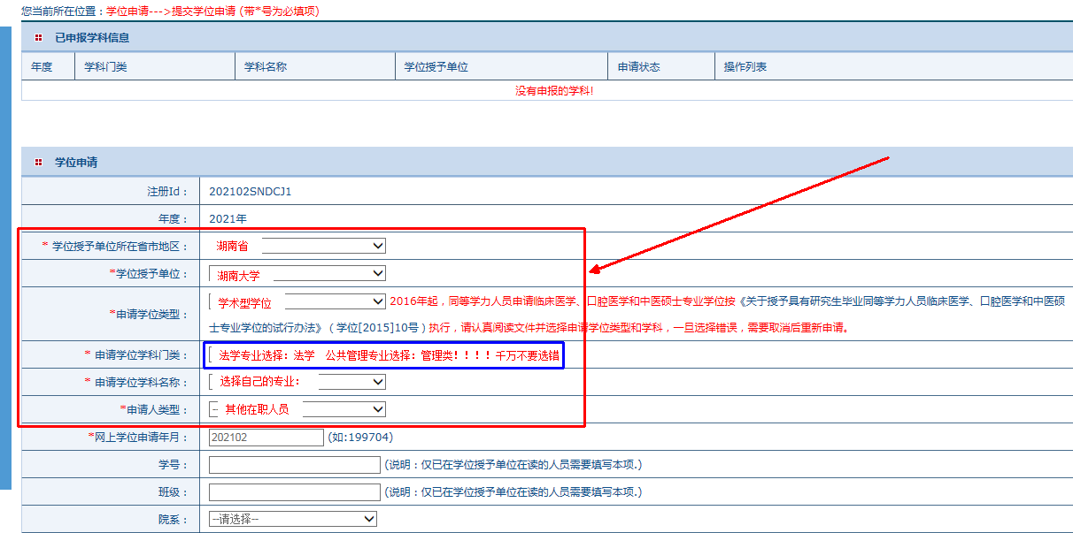Screen dimensions: 1073x533
Task: Click into the 班级 text field
Action: [294, 491]
